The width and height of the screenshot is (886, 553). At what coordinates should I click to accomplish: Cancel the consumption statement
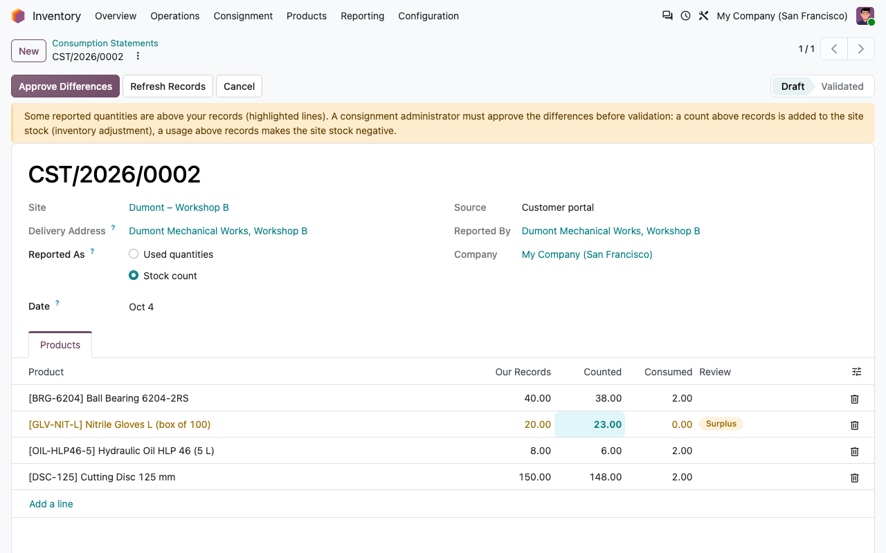pyautogui.click(x=239, y=86)
